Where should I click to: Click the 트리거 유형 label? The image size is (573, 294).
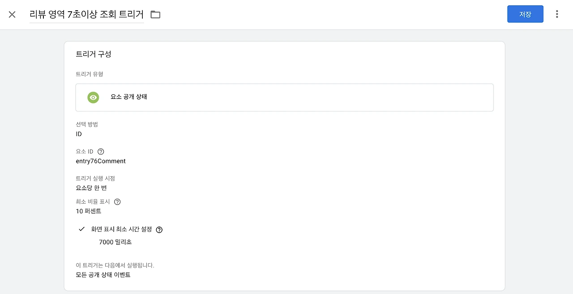pyautogui.click(x=90, y=74)
